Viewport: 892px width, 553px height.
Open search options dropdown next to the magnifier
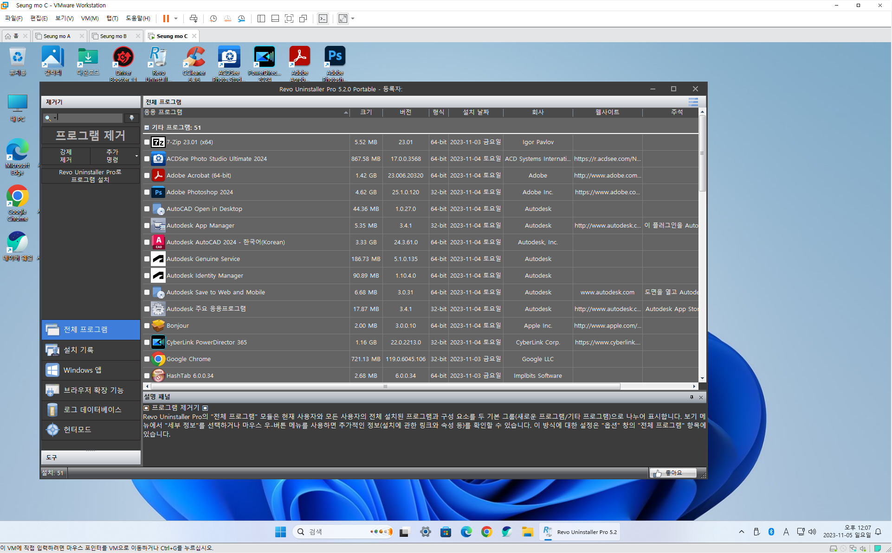coord(55,118)
